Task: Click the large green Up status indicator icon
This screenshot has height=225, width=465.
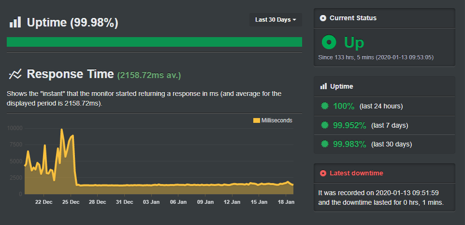Action: point(329,42)
